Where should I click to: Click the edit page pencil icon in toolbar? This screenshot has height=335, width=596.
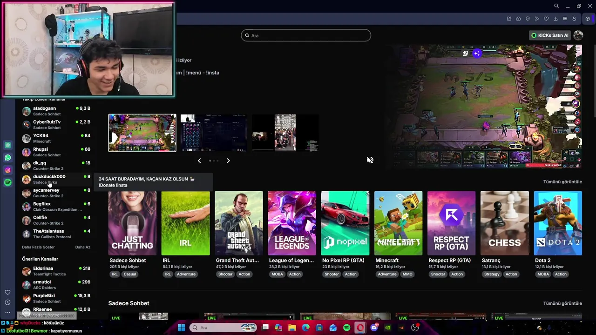(x=509, y=19)
